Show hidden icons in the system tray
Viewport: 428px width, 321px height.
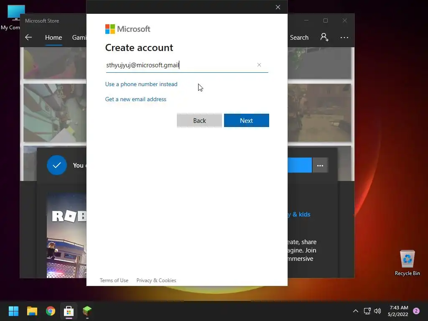pos(356,311)
